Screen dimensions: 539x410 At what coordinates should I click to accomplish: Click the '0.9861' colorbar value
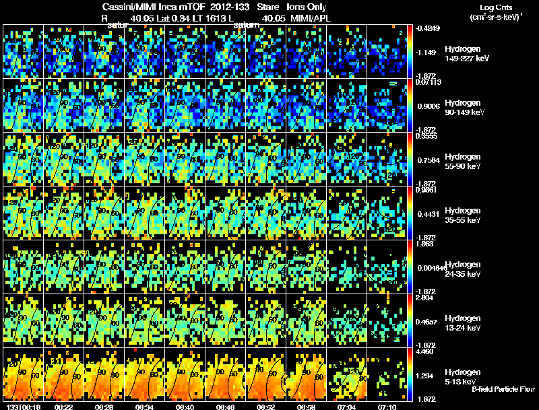tap(426, 190)
